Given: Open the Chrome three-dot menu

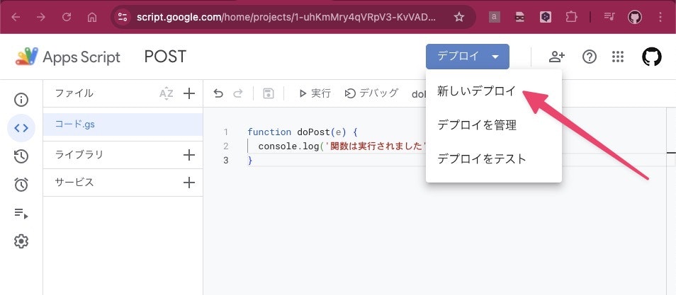Looking at the screenshot, I should coord(660,17).
